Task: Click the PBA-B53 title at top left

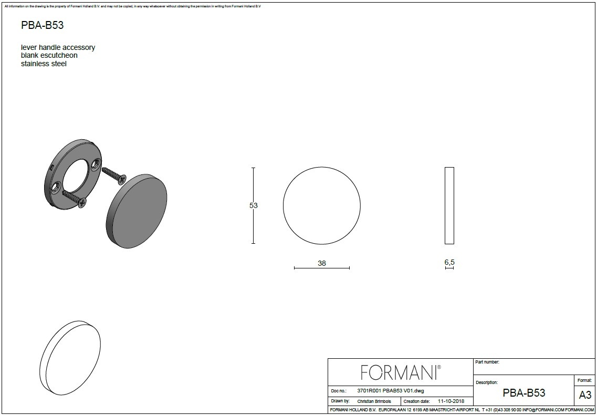Action: 43,25
